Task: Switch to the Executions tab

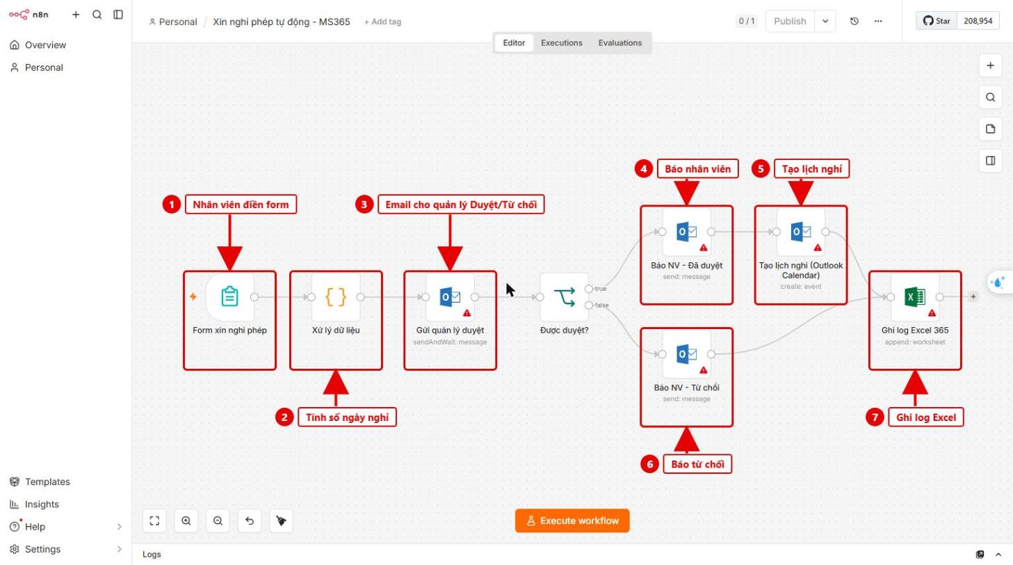Action: 562,42
